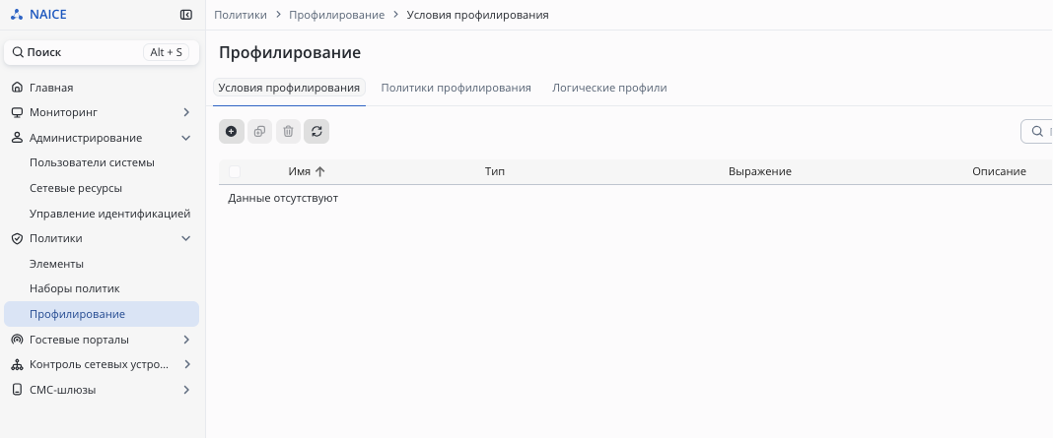The height and width of the screenshot is (438, 1053).
Task: Click the add condition plus icon
Action: (232, 131)
